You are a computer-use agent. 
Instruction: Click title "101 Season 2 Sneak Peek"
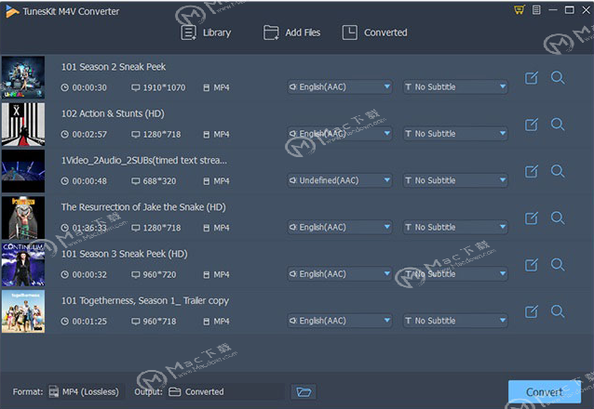pyautogui.click(x=114, y=67)
